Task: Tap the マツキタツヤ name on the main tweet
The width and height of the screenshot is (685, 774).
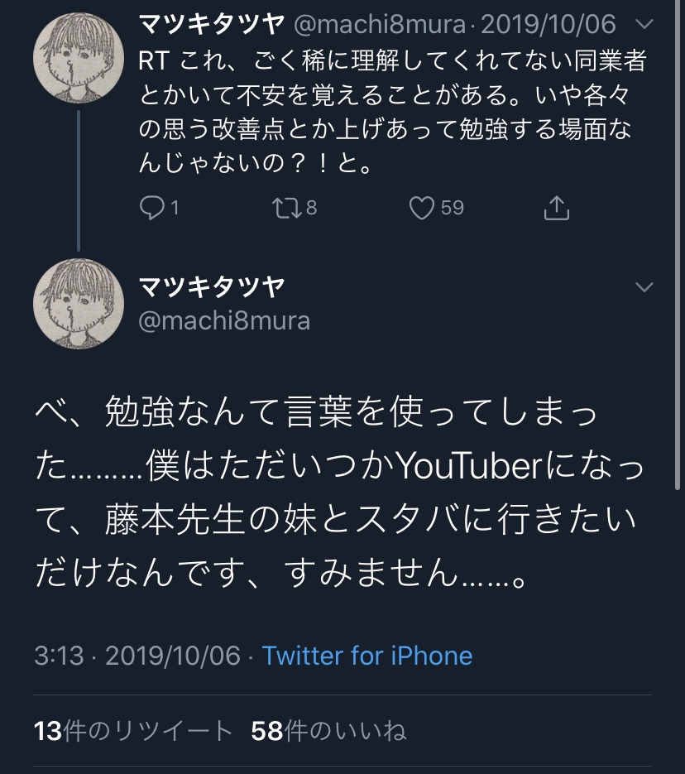Action: 212,286
